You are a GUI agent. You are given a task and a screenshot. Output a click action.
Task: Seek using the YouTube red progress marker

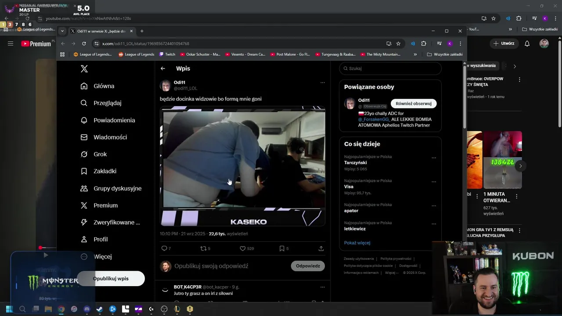click(x=40, y=248)
